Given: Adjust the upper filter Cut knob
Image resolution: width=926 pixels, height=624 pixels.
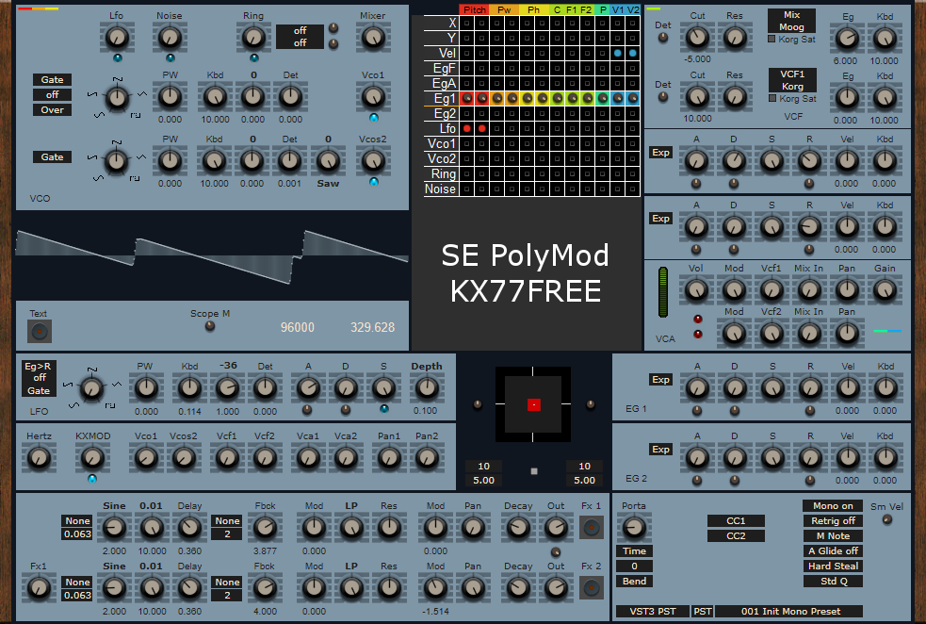Looking at the screenshot, I should (697, 38).
